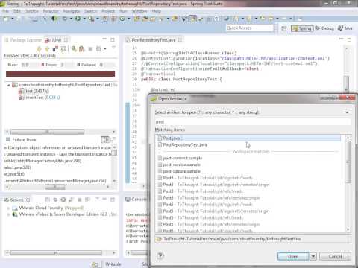Image resolution: width=358 pixels, height=268 pixels.
Task: Open the Source menu
Action: tap(32, 11)
